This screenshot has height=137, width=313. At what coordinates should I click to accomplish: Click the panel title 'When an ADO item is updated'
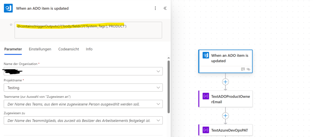click(42, 8)
